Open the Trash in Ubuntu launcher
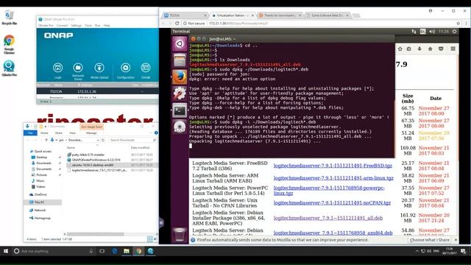The height and width of the screenshot is (265, 471). (180, 235)
